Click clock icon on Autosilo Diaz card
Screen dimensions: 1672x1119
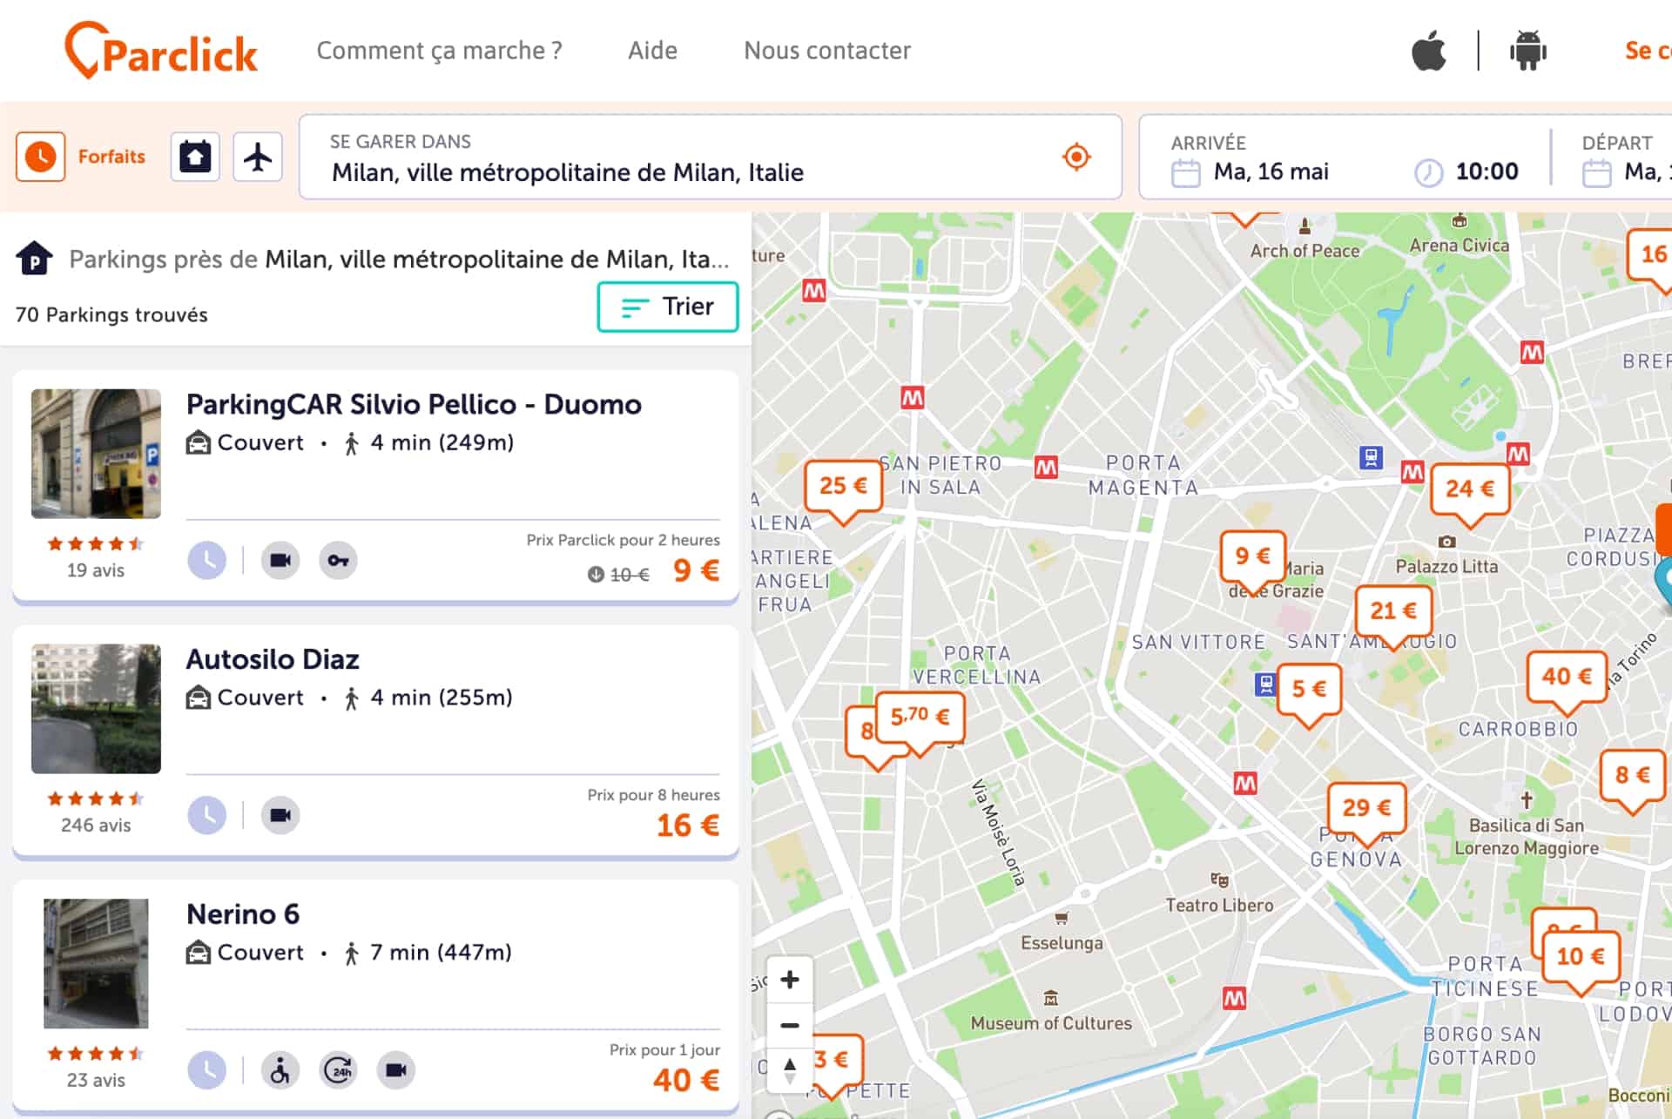click(x=207, y=815)
